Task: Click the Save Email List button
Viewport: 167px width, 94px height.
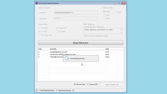Action: coord(112,85)
